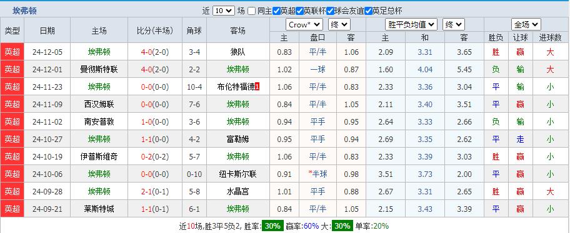Click the 赢率 60% value
Image resolution: width=570 pixels, height=233 pixels.
pos(311,226)
